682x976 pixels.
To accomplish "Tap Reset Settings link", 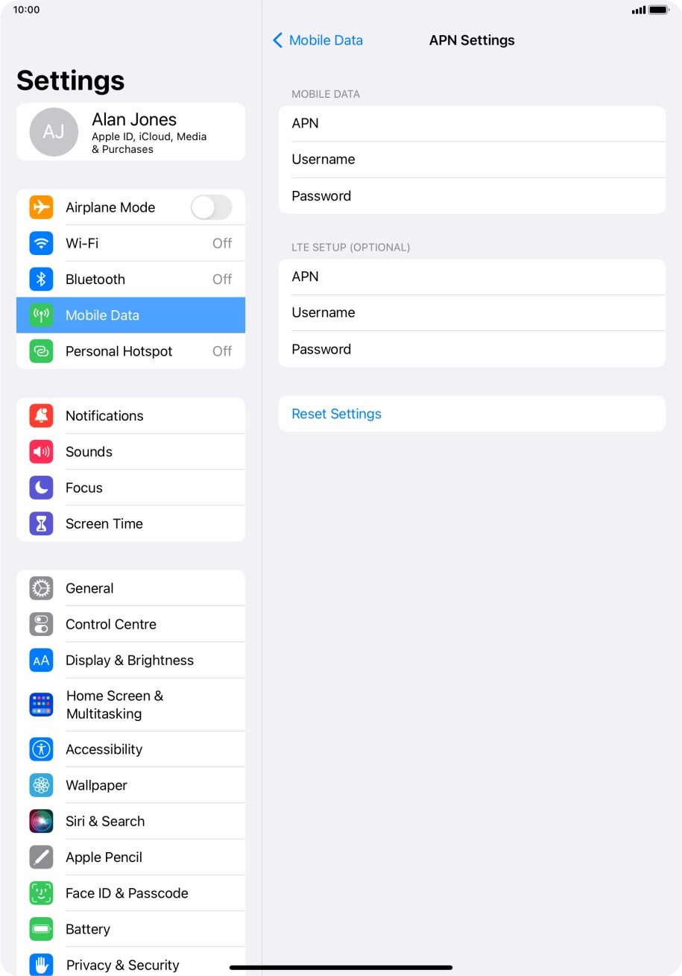I will (336, 414).
